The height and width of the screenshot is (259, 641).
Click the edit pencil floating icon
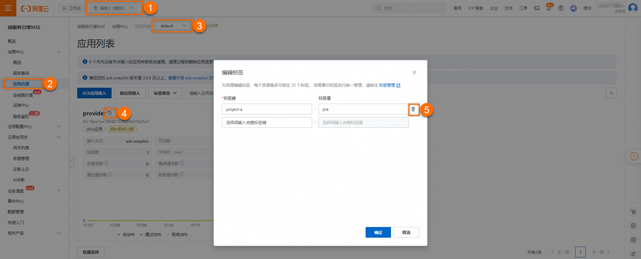tap(633, 254)
